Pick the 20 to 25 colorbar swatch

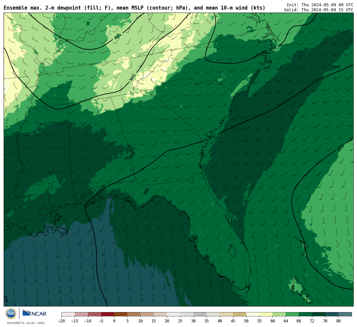point(174,314)
